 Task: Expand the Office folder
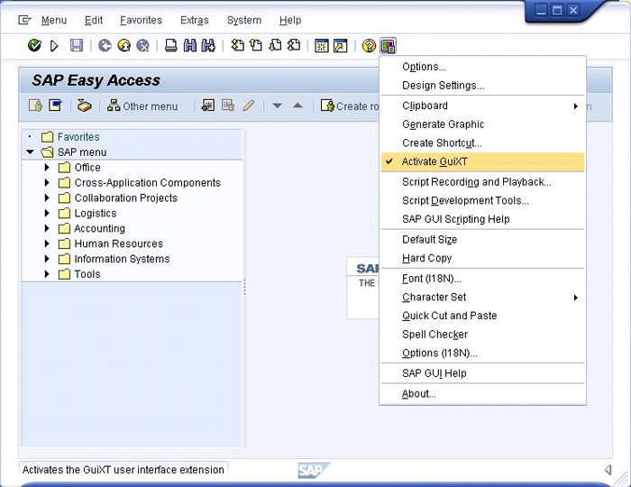coord(47,167)
